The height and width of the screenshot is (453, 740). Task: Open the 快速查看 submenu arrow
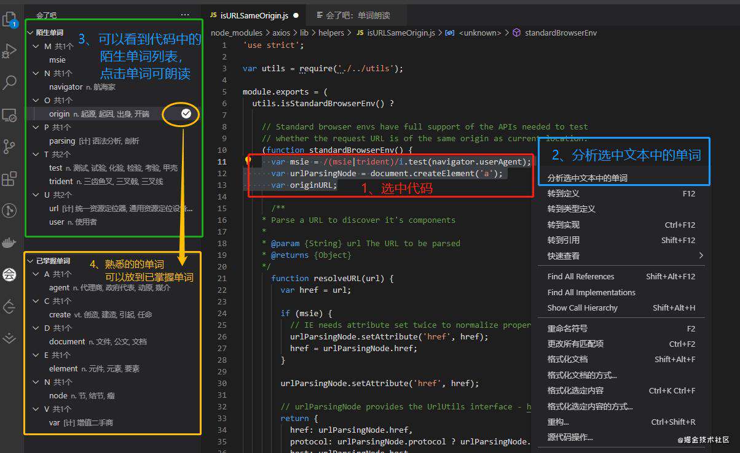[x=701, y=255]
